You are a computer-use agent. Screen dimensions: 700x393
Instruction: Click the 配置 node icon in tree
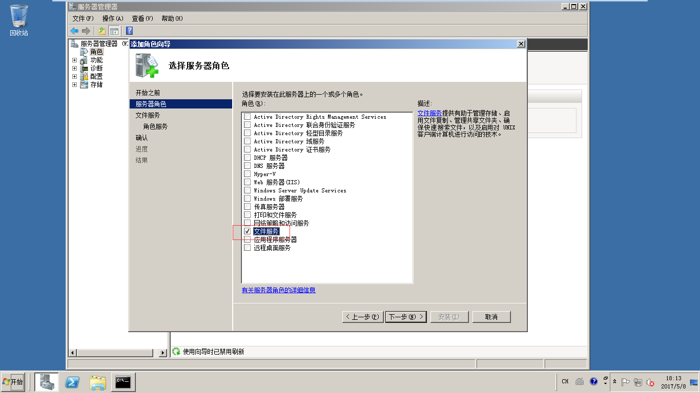[x=85, y=76]
